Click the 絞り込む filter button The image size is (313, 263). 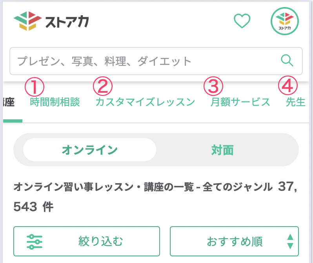click(87, 241)
